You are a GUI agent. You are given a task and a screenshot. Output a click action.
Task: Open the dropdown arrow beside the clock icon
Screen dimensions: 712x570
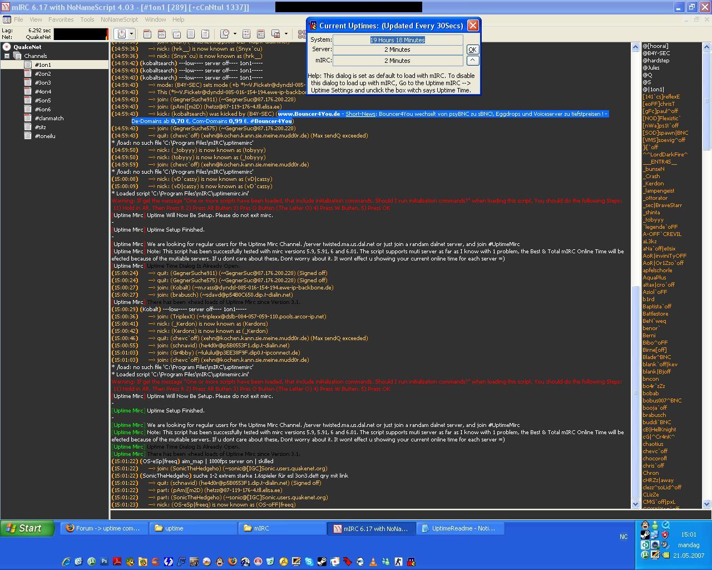tap(235, 34)
